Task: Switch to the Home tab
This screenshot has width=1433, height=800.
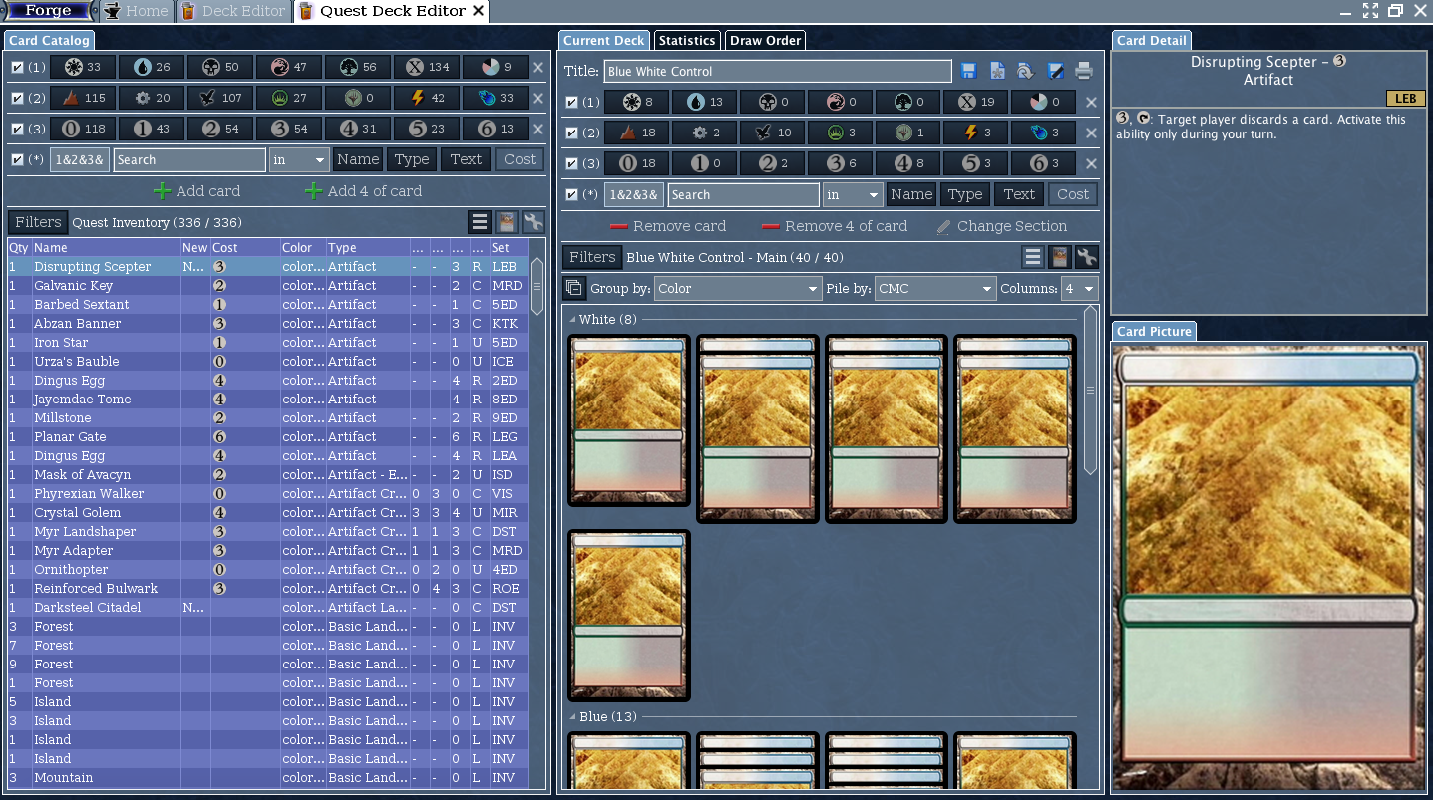Action: click(x=137, y=11)
